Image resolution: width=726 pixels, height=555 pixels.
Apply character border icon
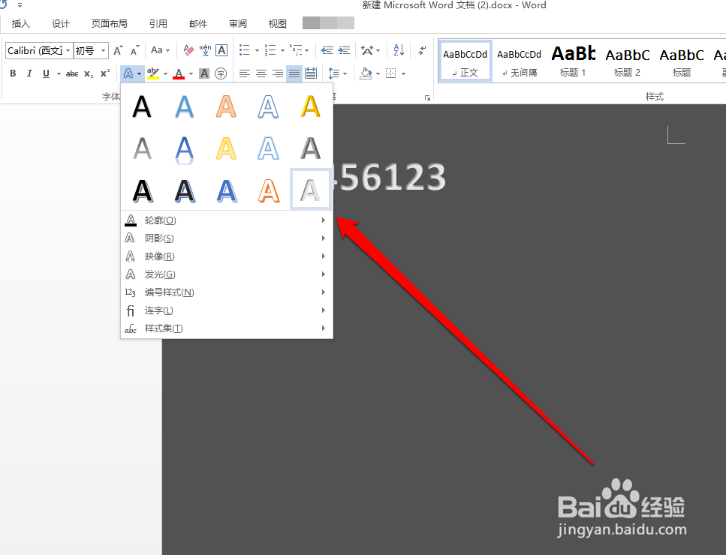click(221, 50)
